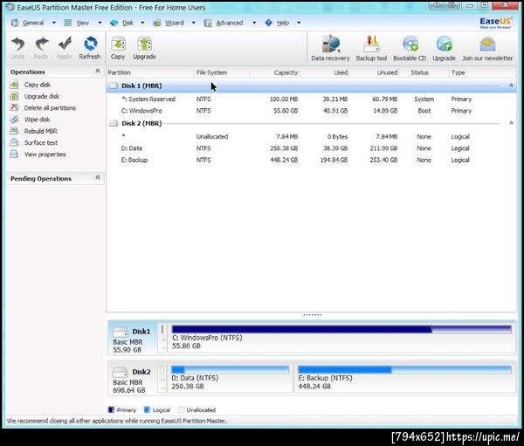This screenshot has height=446, width=524.
Task: Click the Upgrade globe icon near Bootable CD
Action: coord(445,45)
